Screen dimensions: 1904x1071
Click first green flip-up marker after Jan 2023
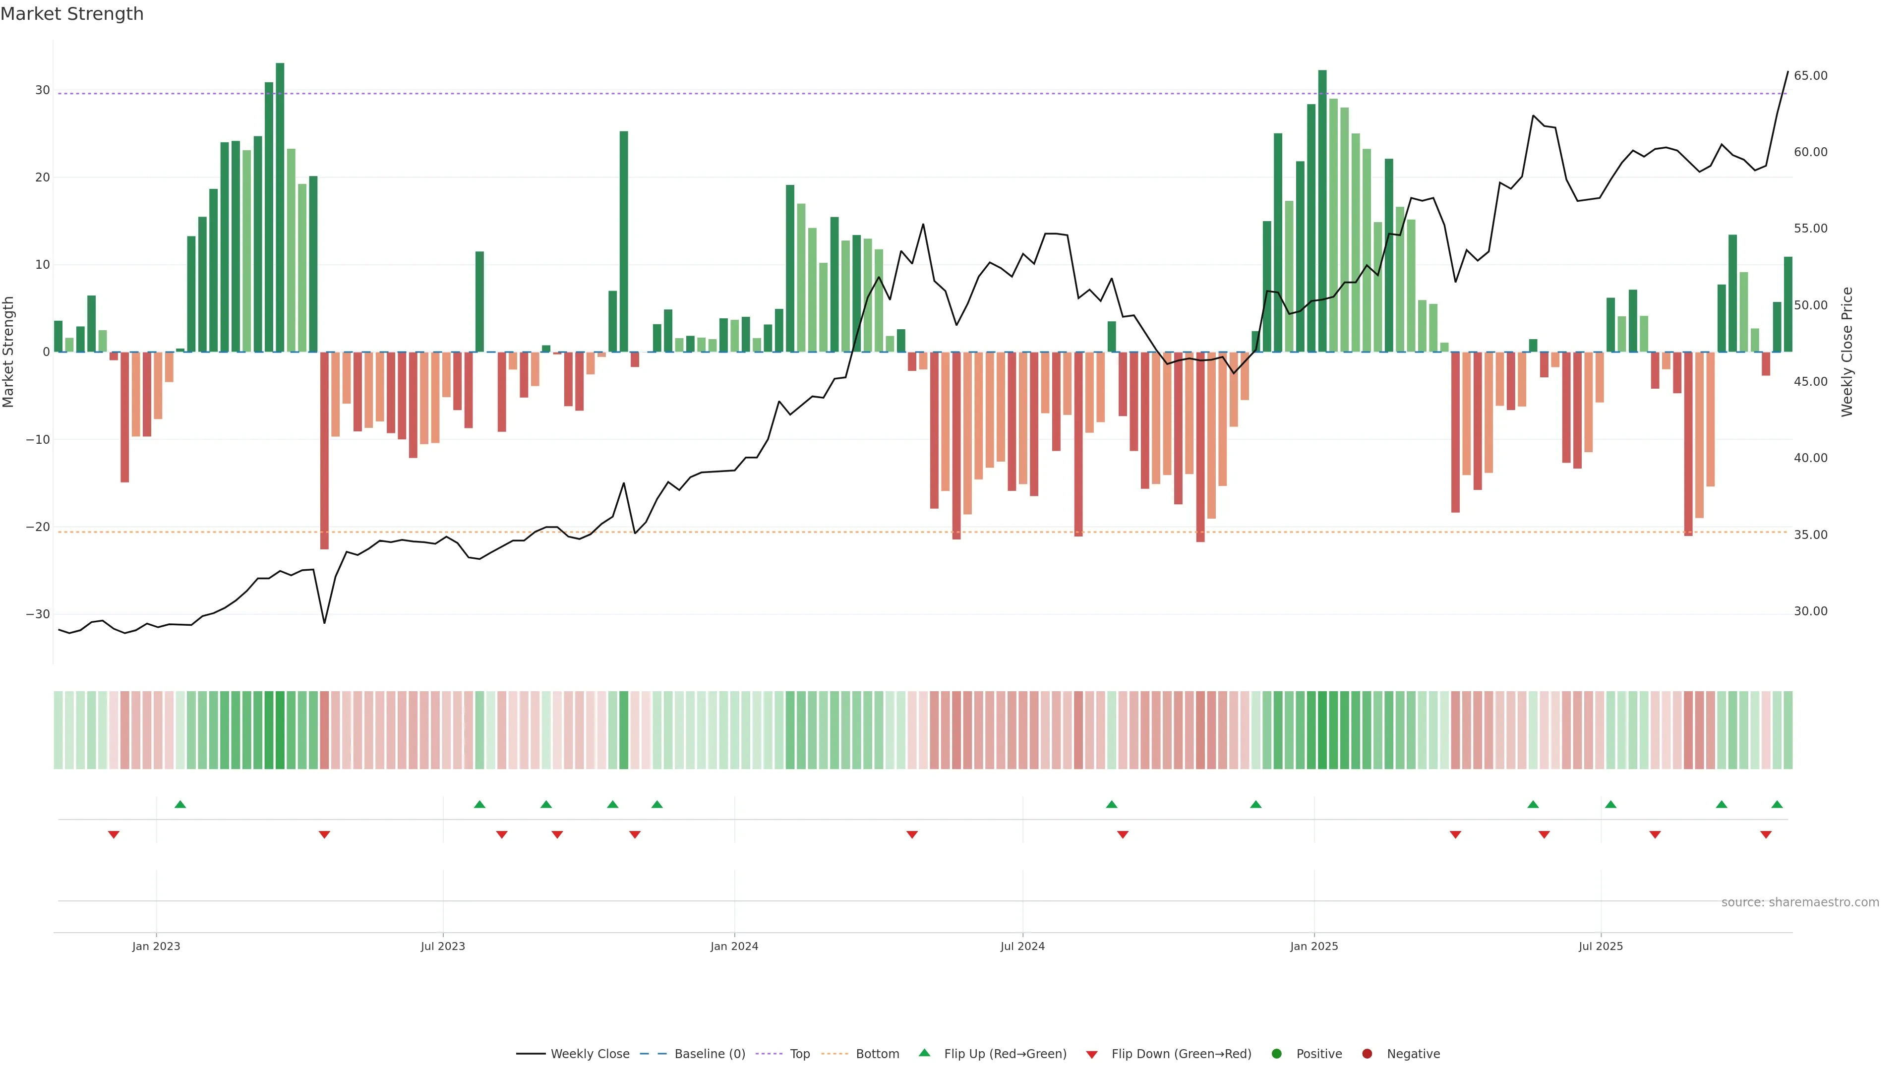point(179,804)
